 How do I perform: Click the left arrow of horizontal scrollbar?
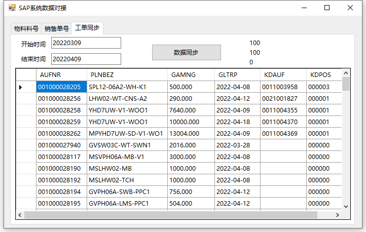click(x=20, y=215)
